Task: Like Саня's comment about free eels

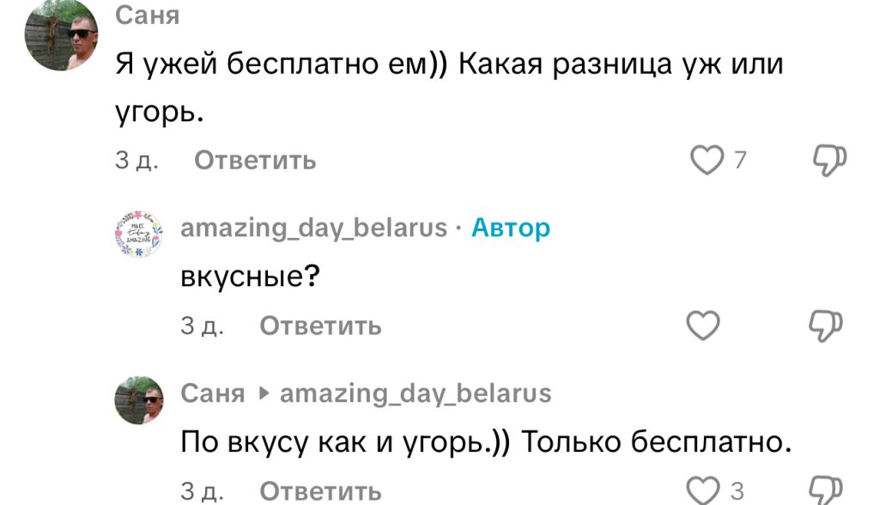Action: [706, 158]
